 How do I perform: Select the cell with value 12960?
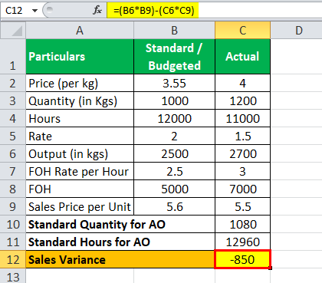242,242
